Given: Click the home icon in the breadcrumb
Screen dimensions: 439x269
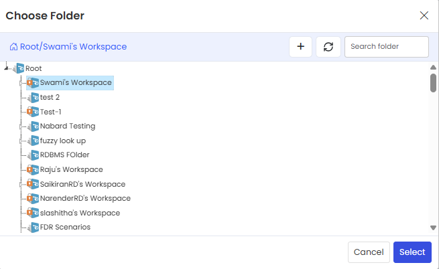Looking at the screenshot, I should click(x=13, y=47).
